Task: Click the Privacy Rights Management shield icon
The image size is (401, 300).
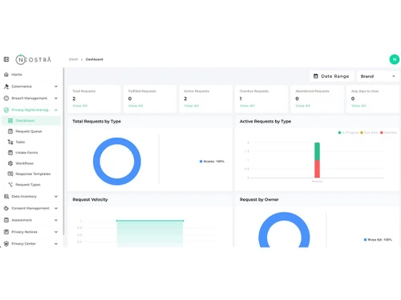Action: pyautogui.click(x=6, y=110)
